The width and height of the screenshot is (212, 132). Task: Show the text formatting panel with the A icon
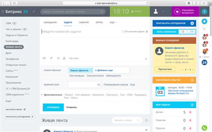click(146, 59)
